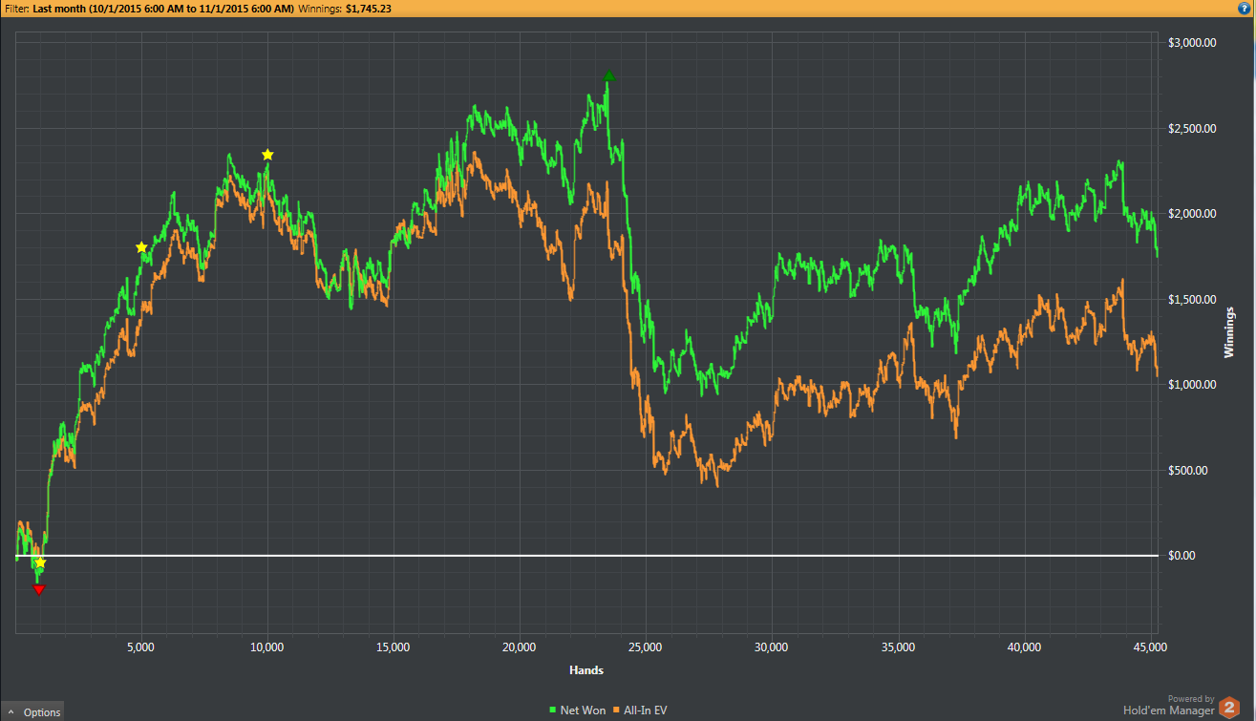Click the '$1,500.00' axis label
This screenshot has height=721, width=1256.
tap(1192, 299)
